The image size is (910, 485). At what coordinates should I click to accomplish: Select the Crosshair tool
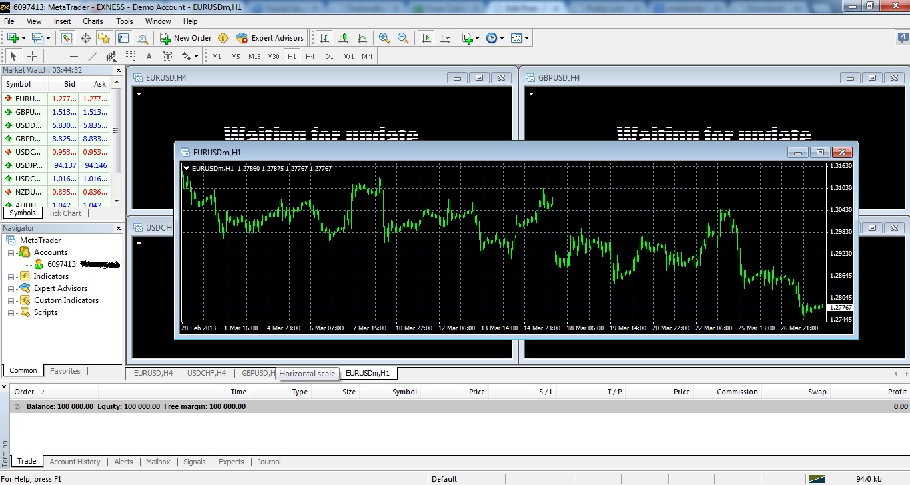coord(32,56)
